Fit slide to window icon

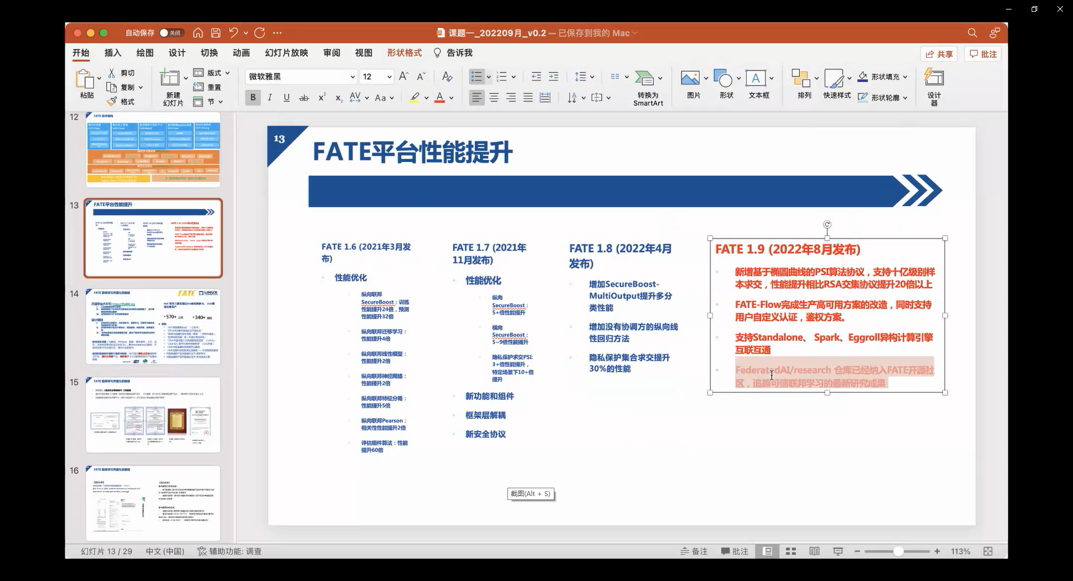point(988,551)
